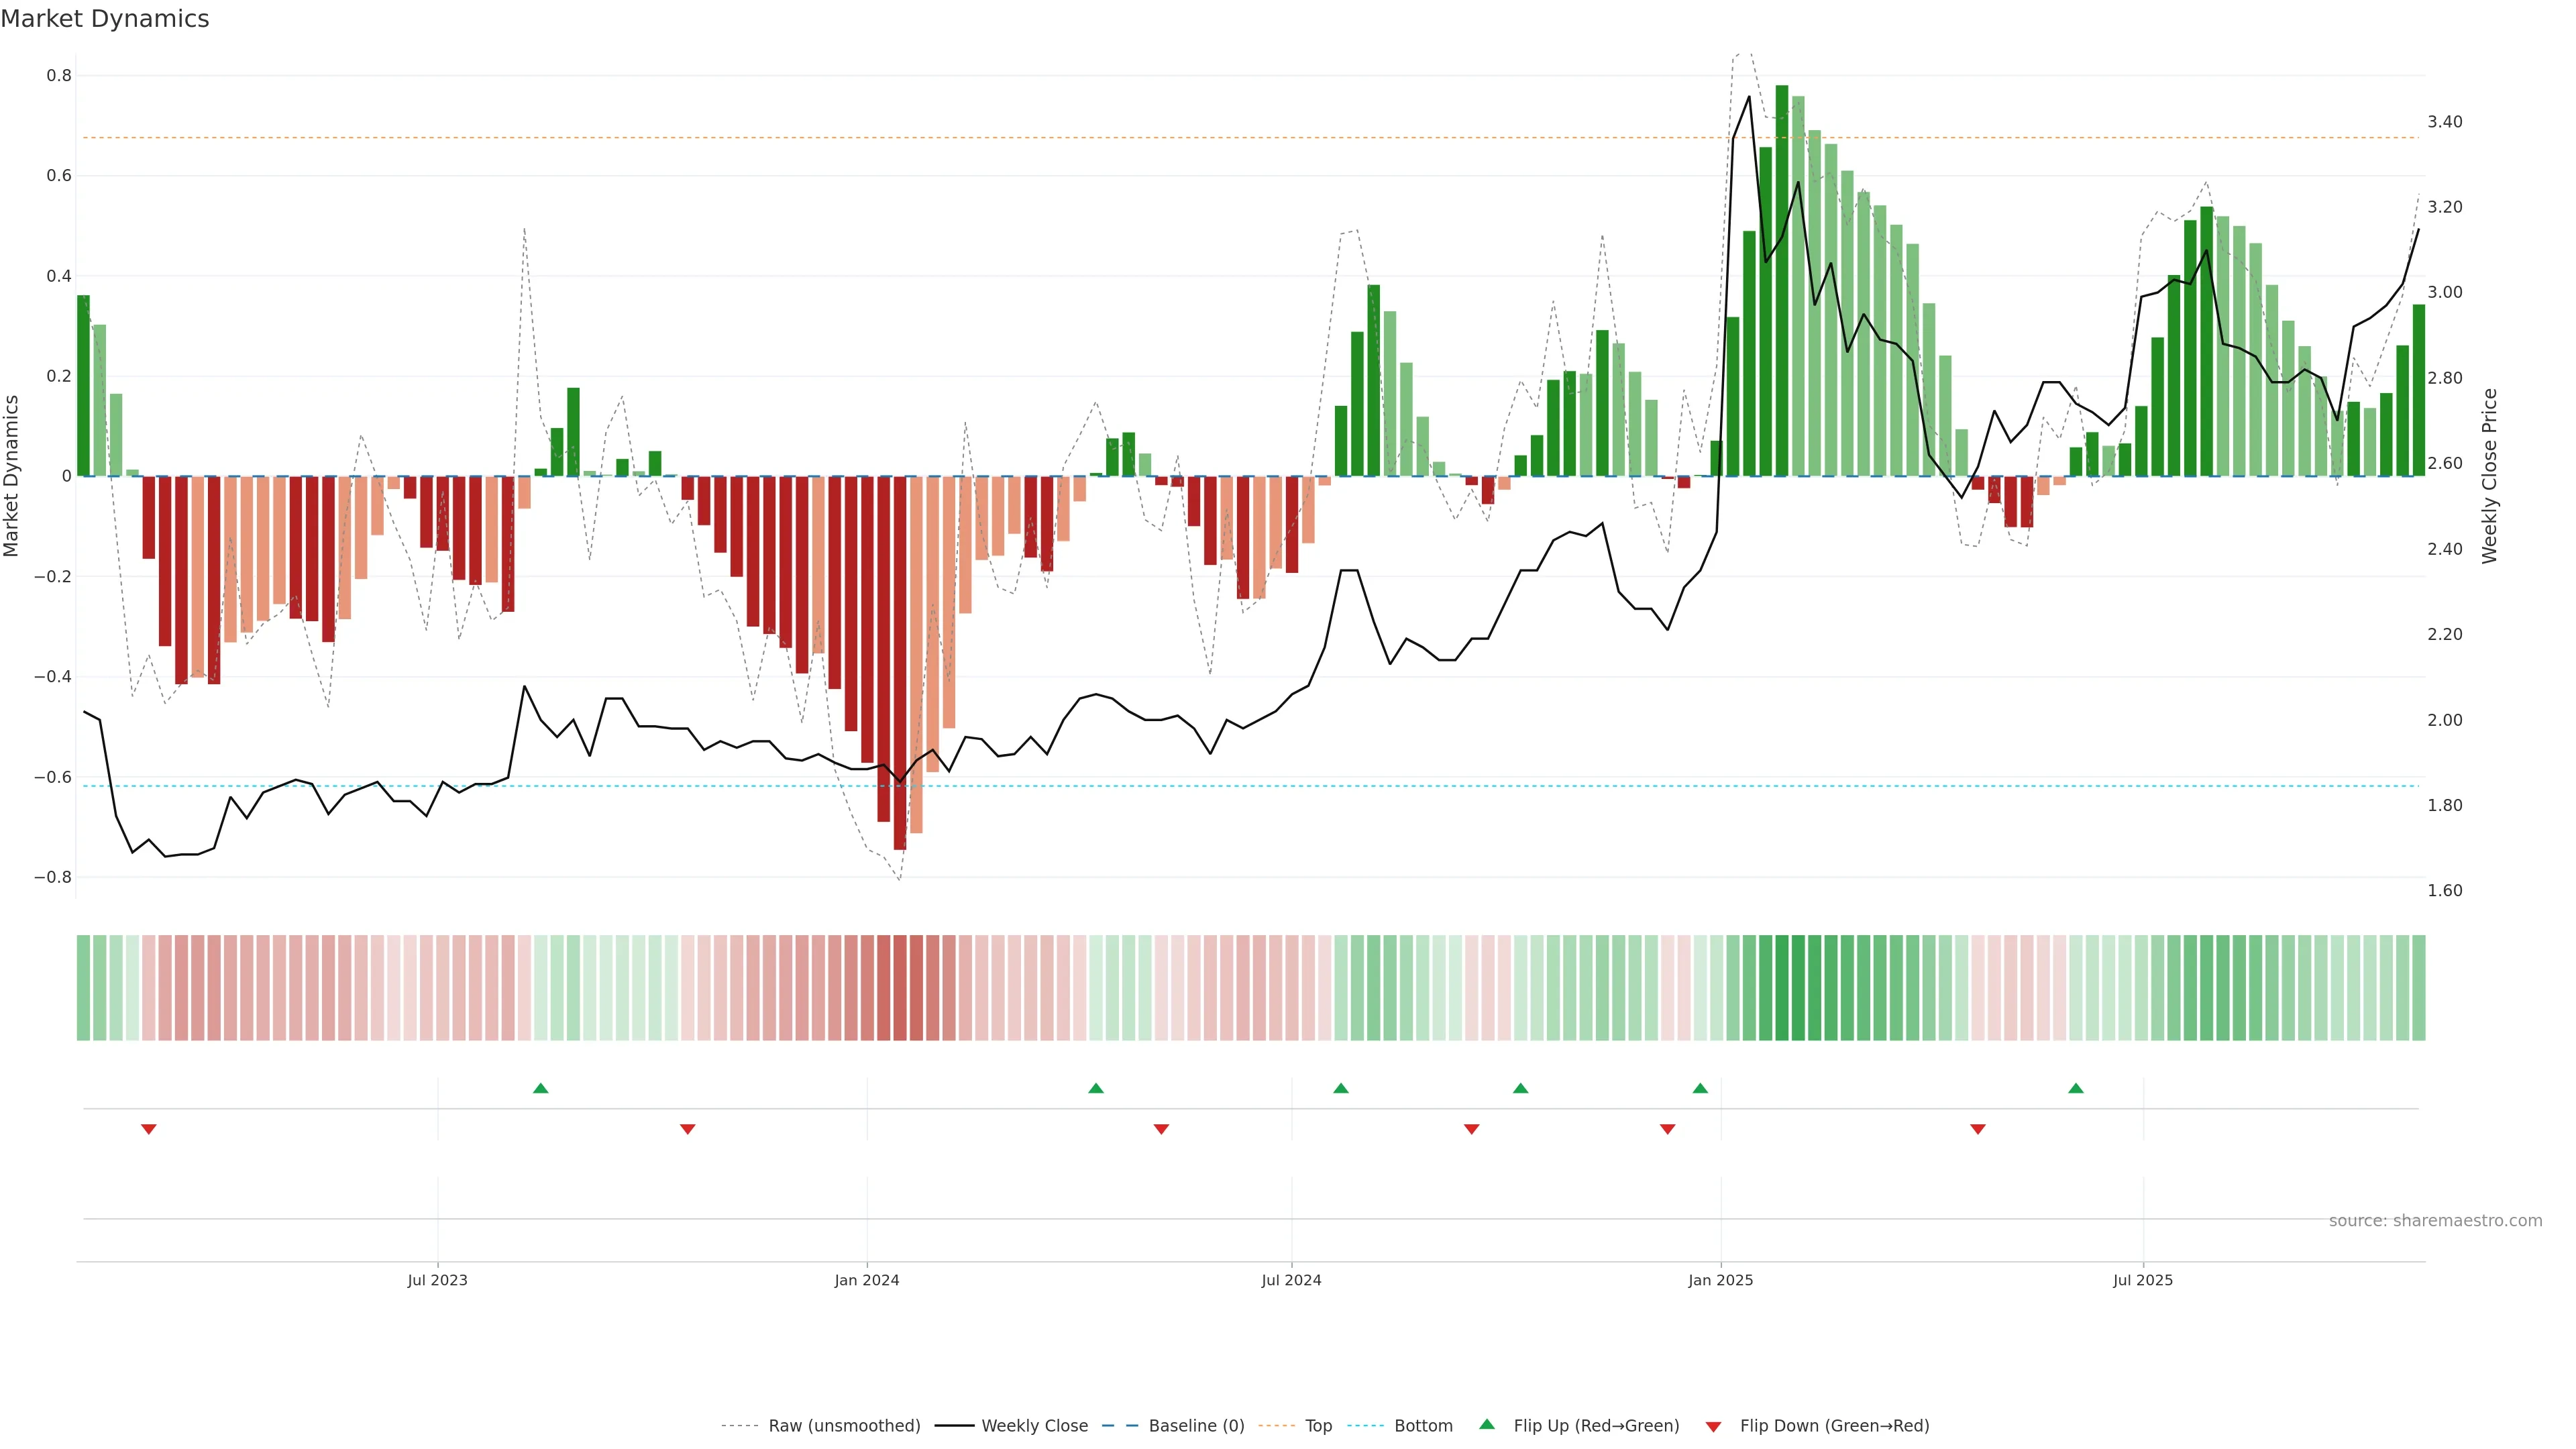The width and height of the screenshot is (2576, 1449).
Task: Toggle the Weekly Close legend entry
Action: point(1034,1426)
